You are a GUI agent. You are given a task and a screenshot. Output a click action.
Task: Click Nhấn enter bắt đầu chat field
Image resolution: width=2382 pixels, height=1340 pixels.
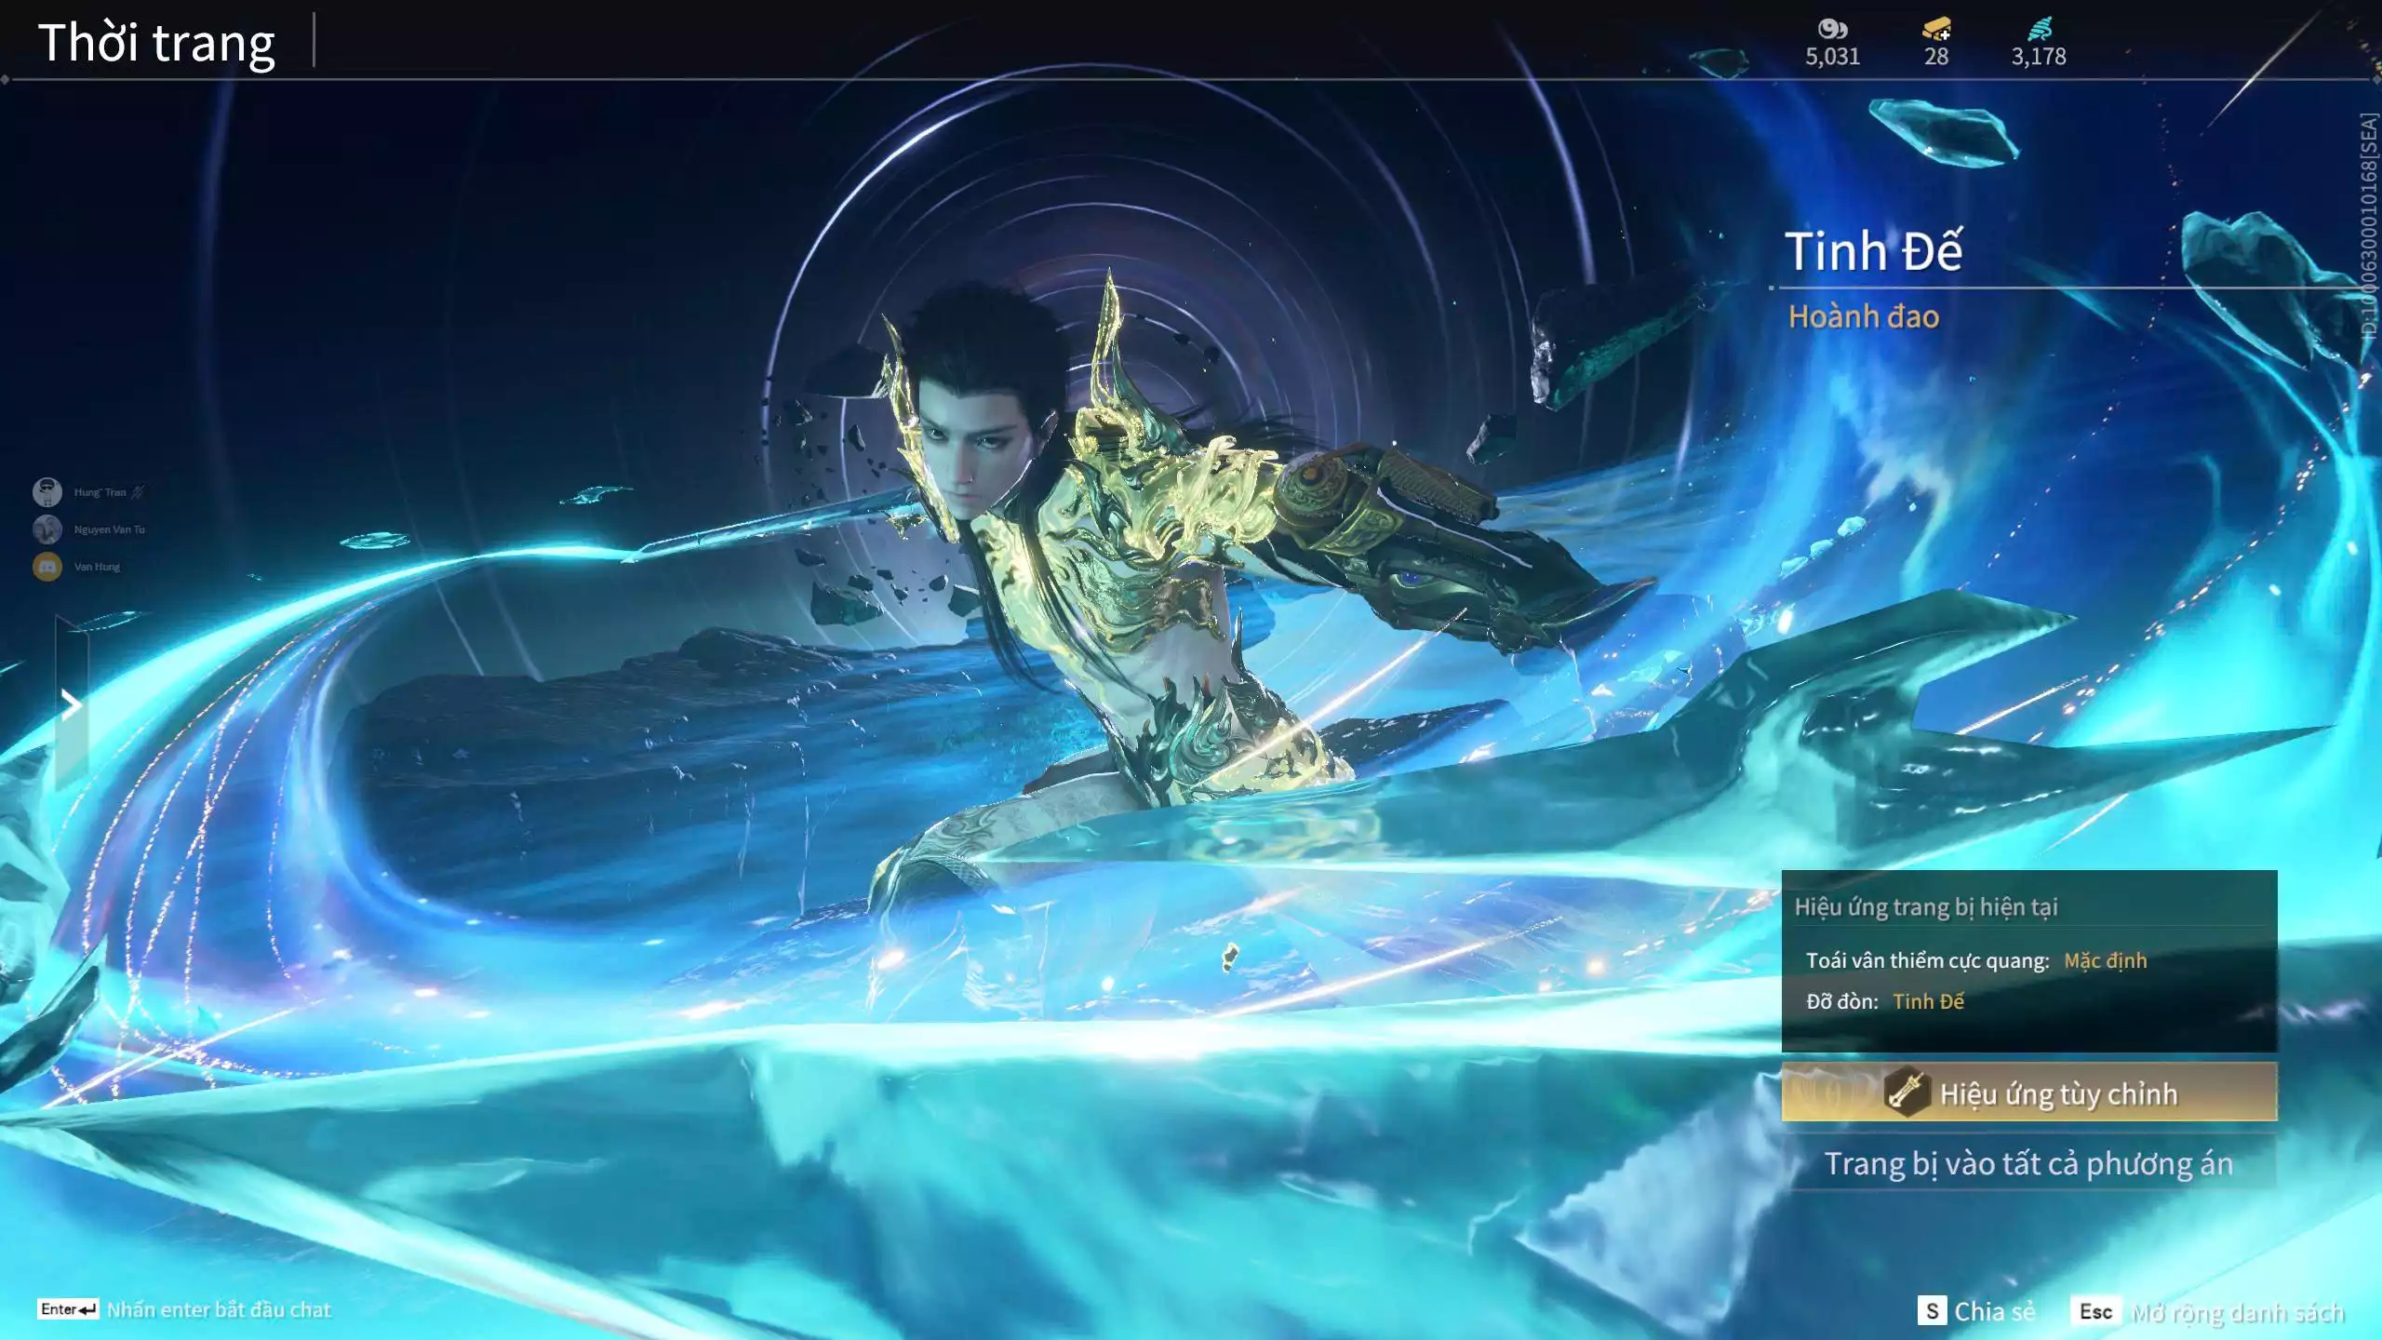[x=219, y=1309]
